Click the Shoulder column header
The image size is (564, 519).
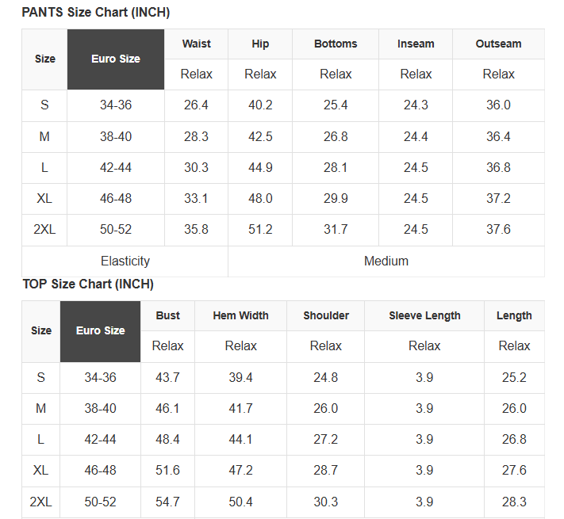326,315
